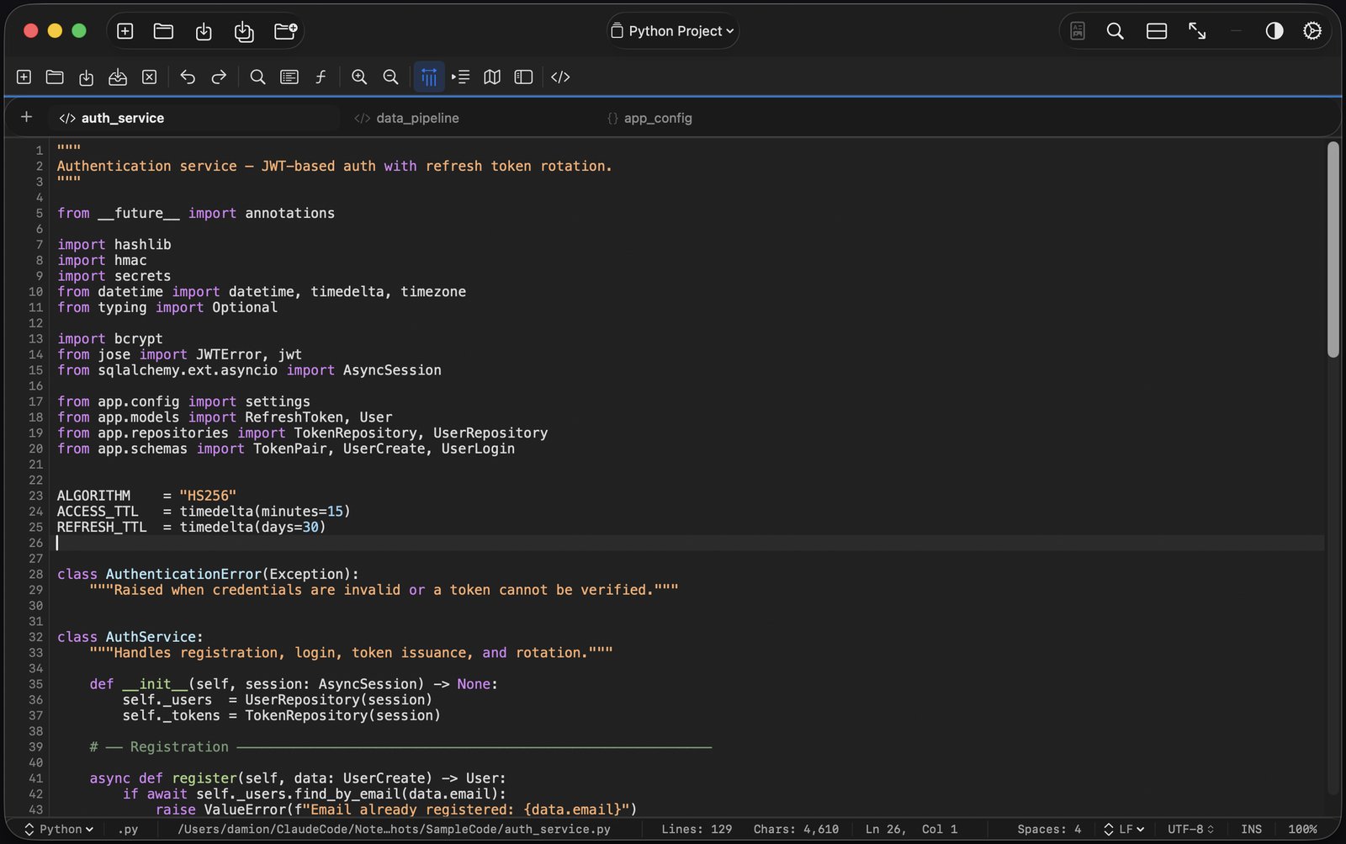Click the code brackets toolbar icon

pyautogui.click(x=560, y=77)
